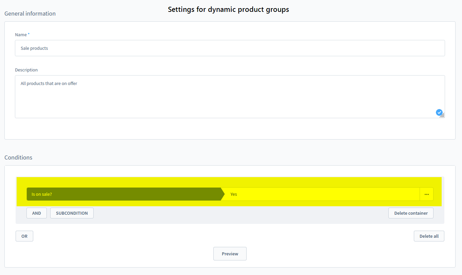The height and width of the screenshot is (275, 462).
Task: Preview the dynamic product group
Action: pos(230,254)
